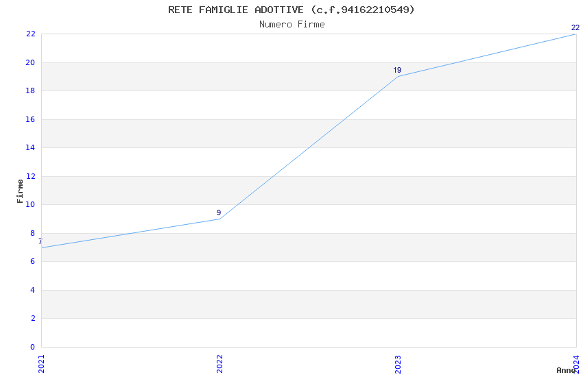Click the data point label 19
The width and height of the screenshot is (583, 377).
(x=397, y=71)
